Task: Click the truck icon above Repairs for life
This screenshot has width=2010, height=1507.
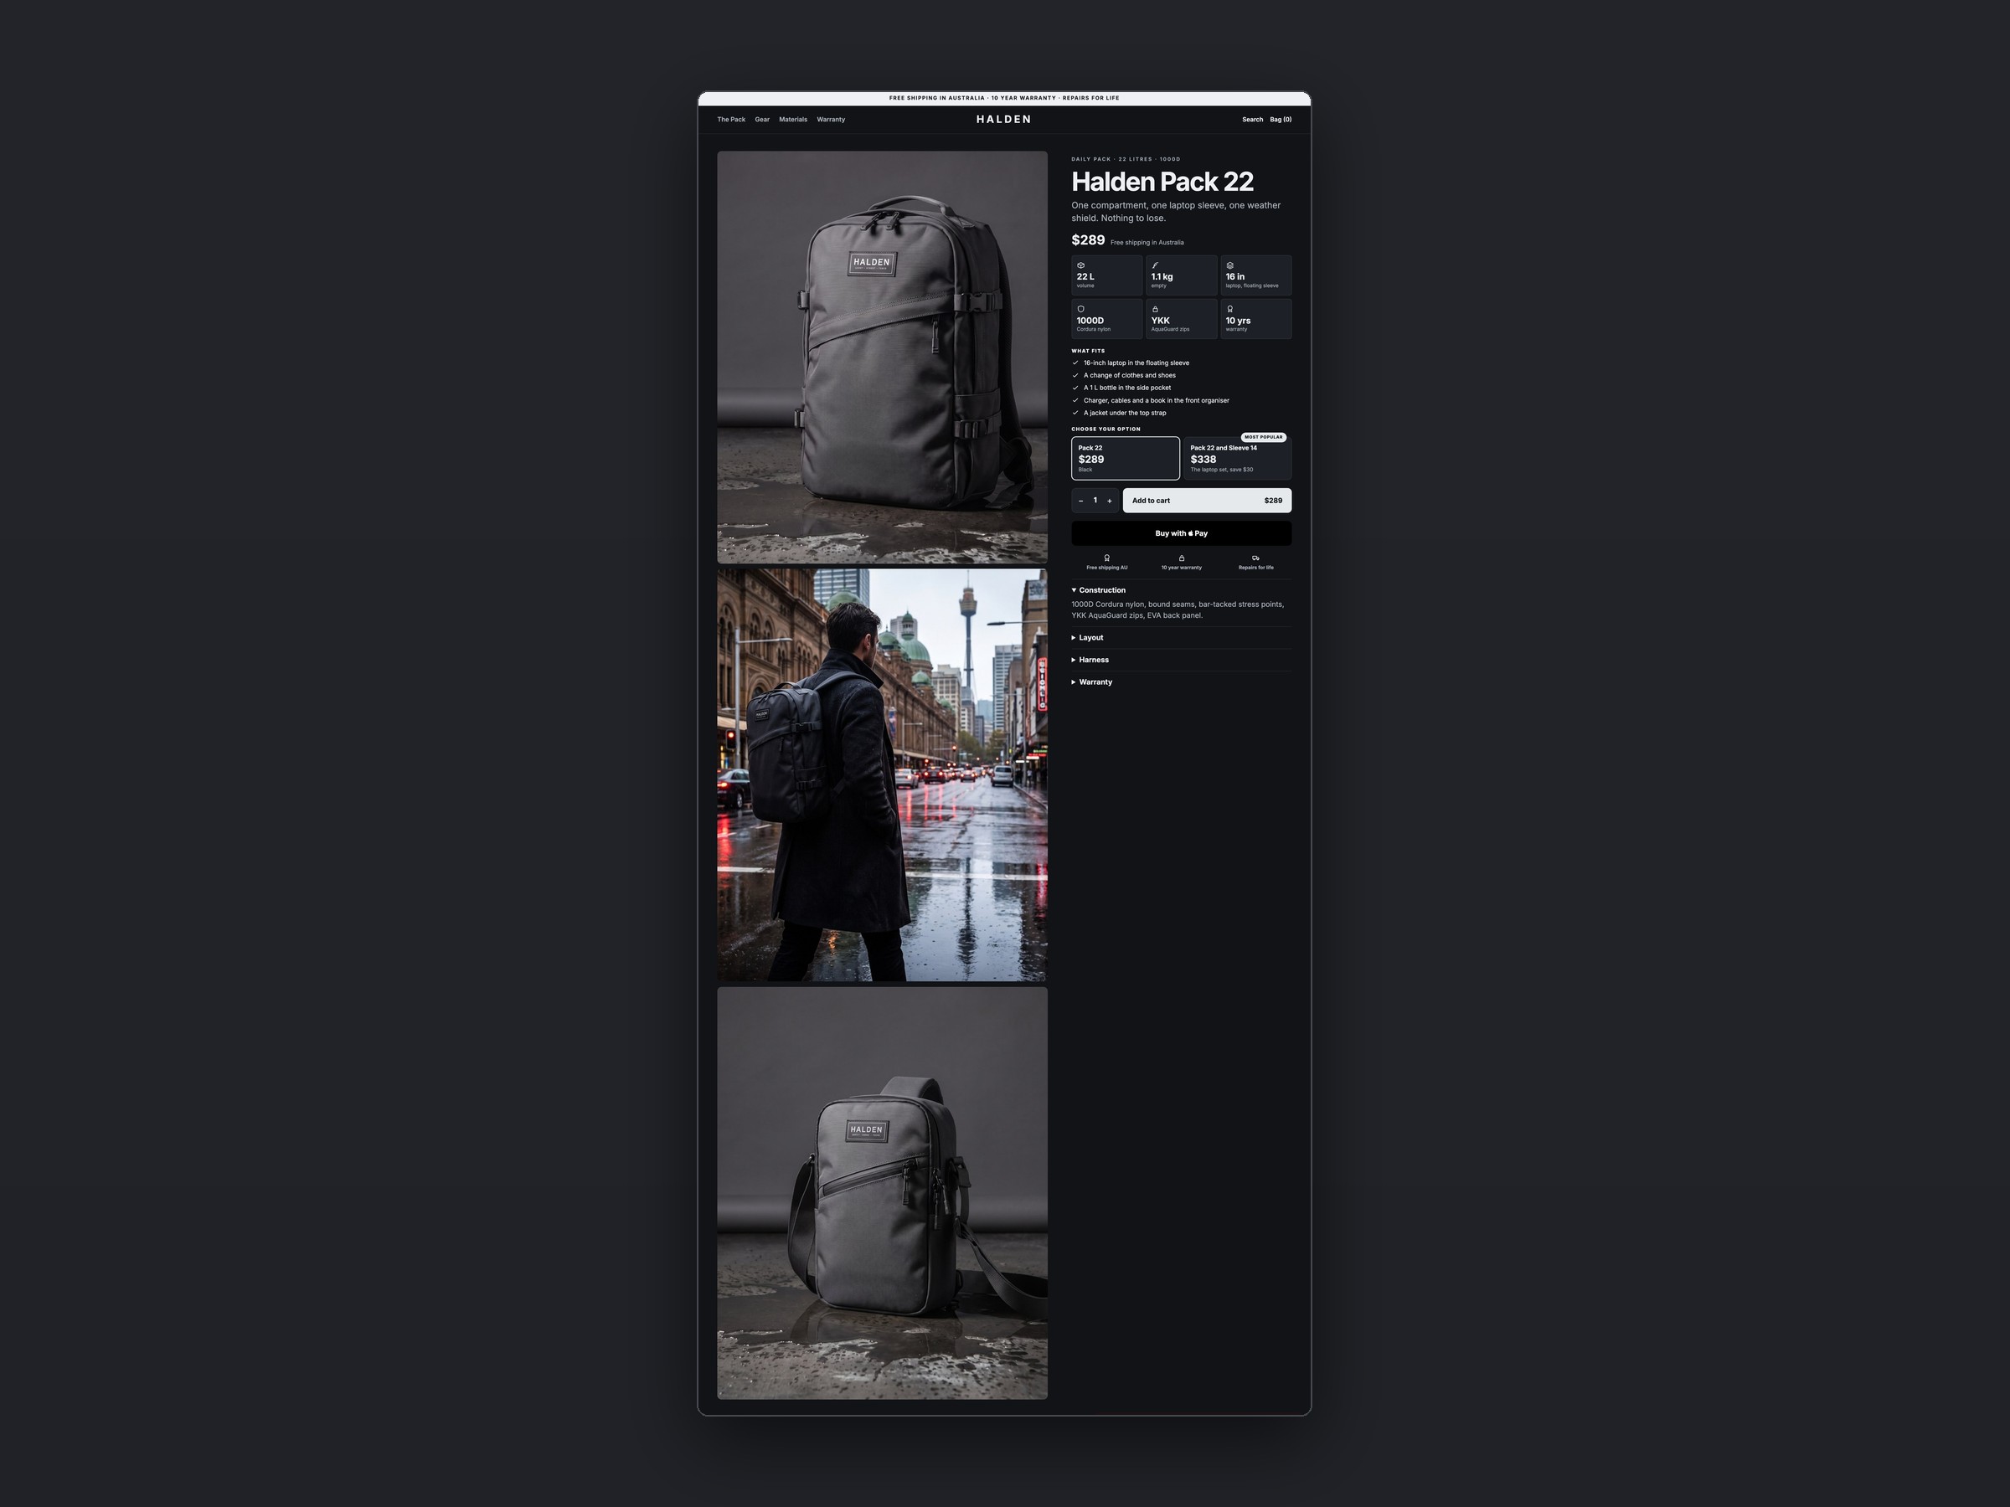Action: pos(1255,558)
